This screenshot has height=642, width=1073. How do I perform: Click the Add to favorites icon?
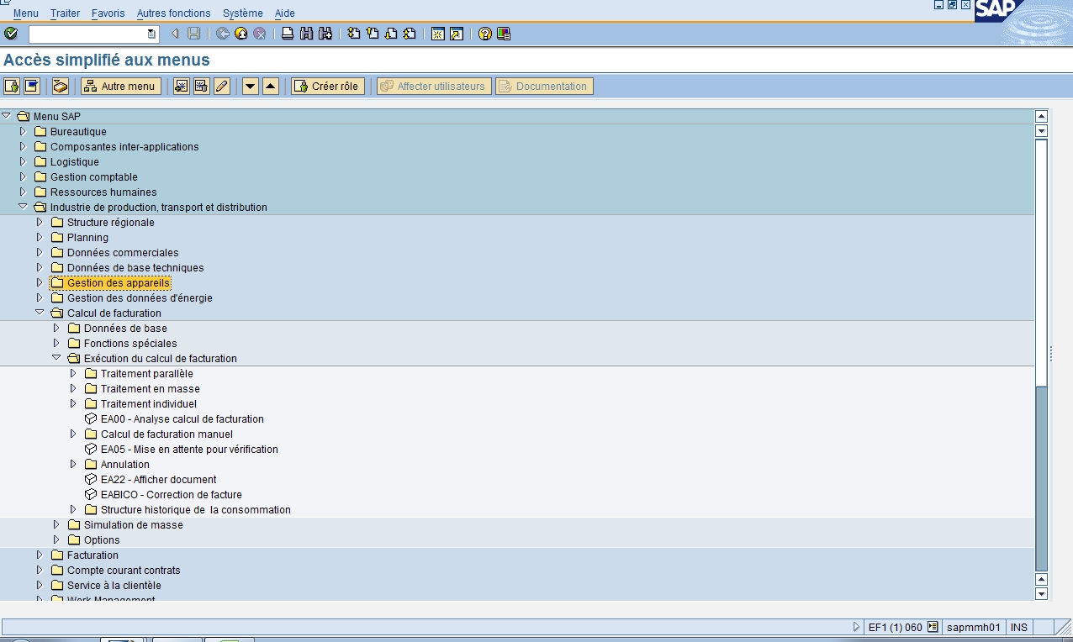click(x=182, y=86)
